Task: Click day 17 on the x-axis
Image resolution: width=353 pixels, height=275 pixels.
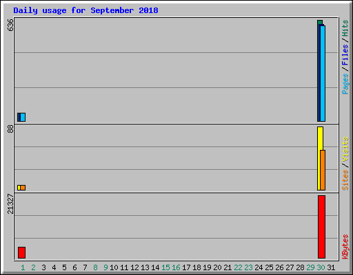Action: 186,267
